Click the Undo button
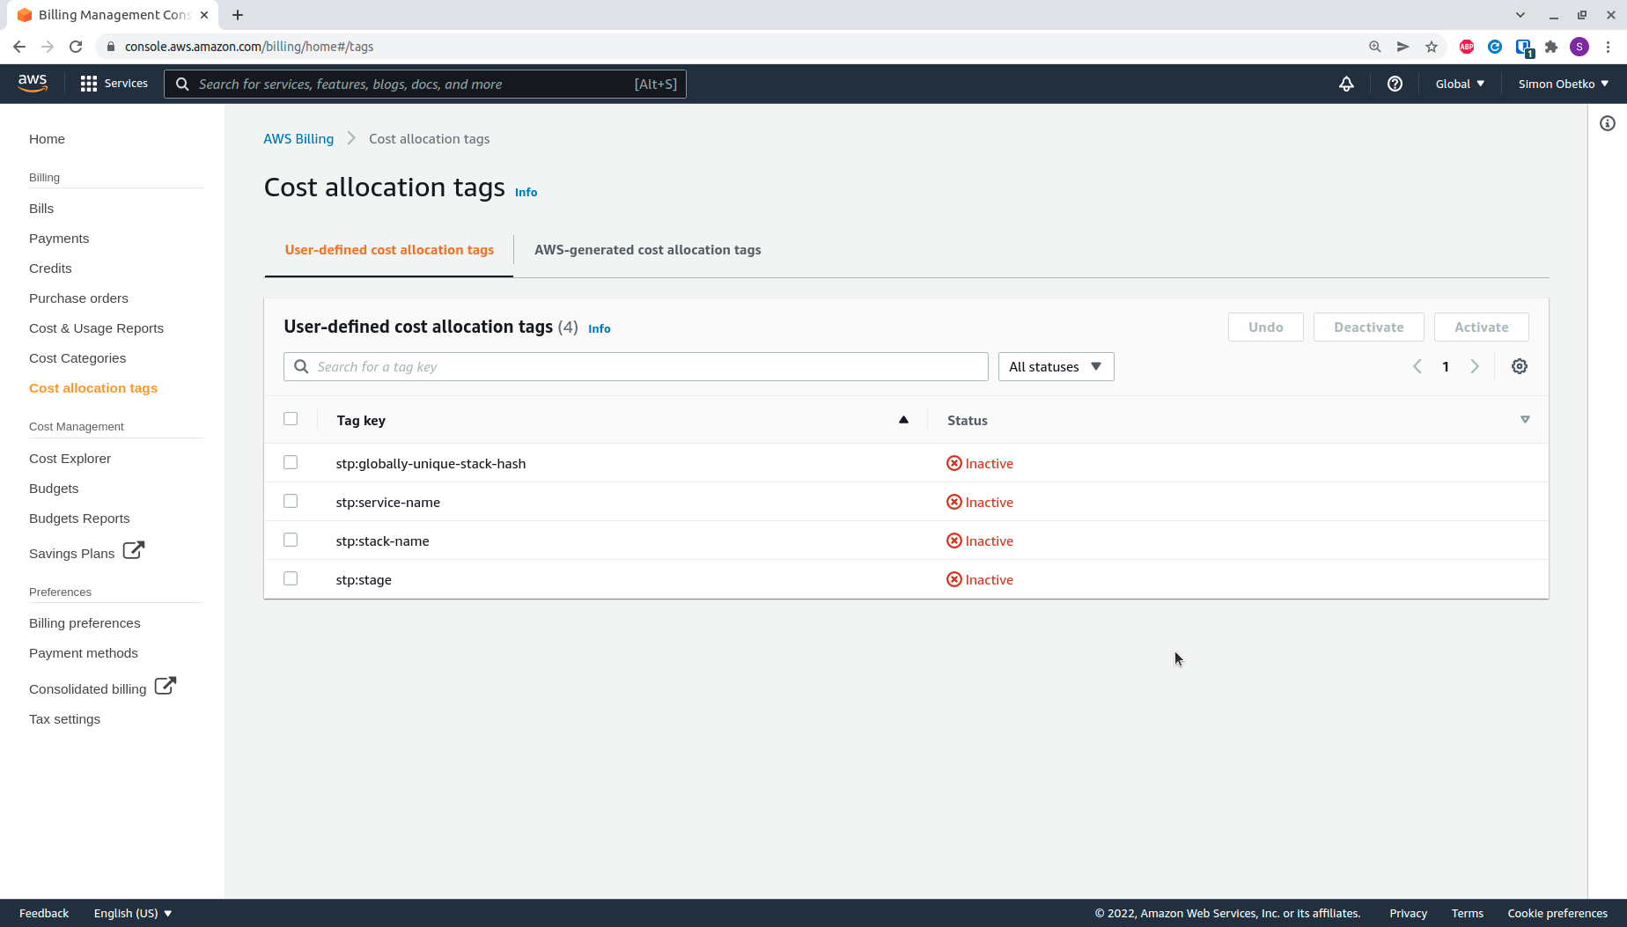This screenshot has width=1627, height=927. coord(1265,327)
